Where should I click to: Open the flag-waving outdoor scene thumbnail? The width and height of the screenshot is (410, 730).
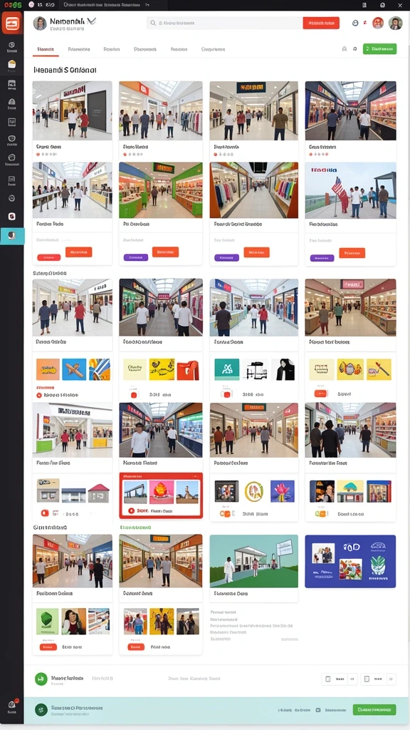(x=350, y=190)
